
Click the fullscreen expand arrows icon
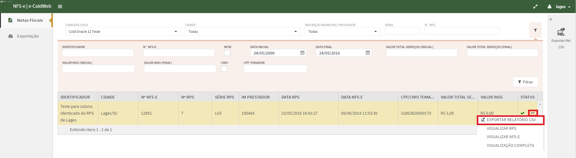tap(535, 7)
